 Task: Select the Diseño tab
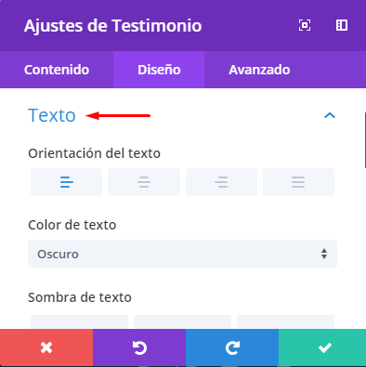pyautogui.click(x=159, y=70)
